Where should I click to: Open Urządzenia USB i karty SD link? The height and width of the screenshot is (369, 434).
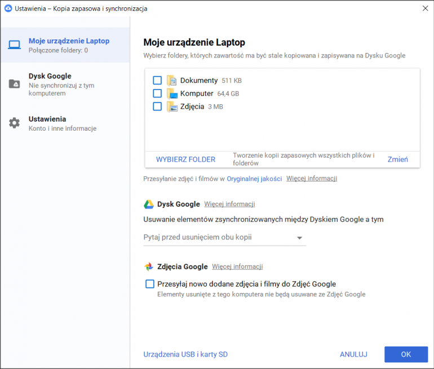pos(185,354)
